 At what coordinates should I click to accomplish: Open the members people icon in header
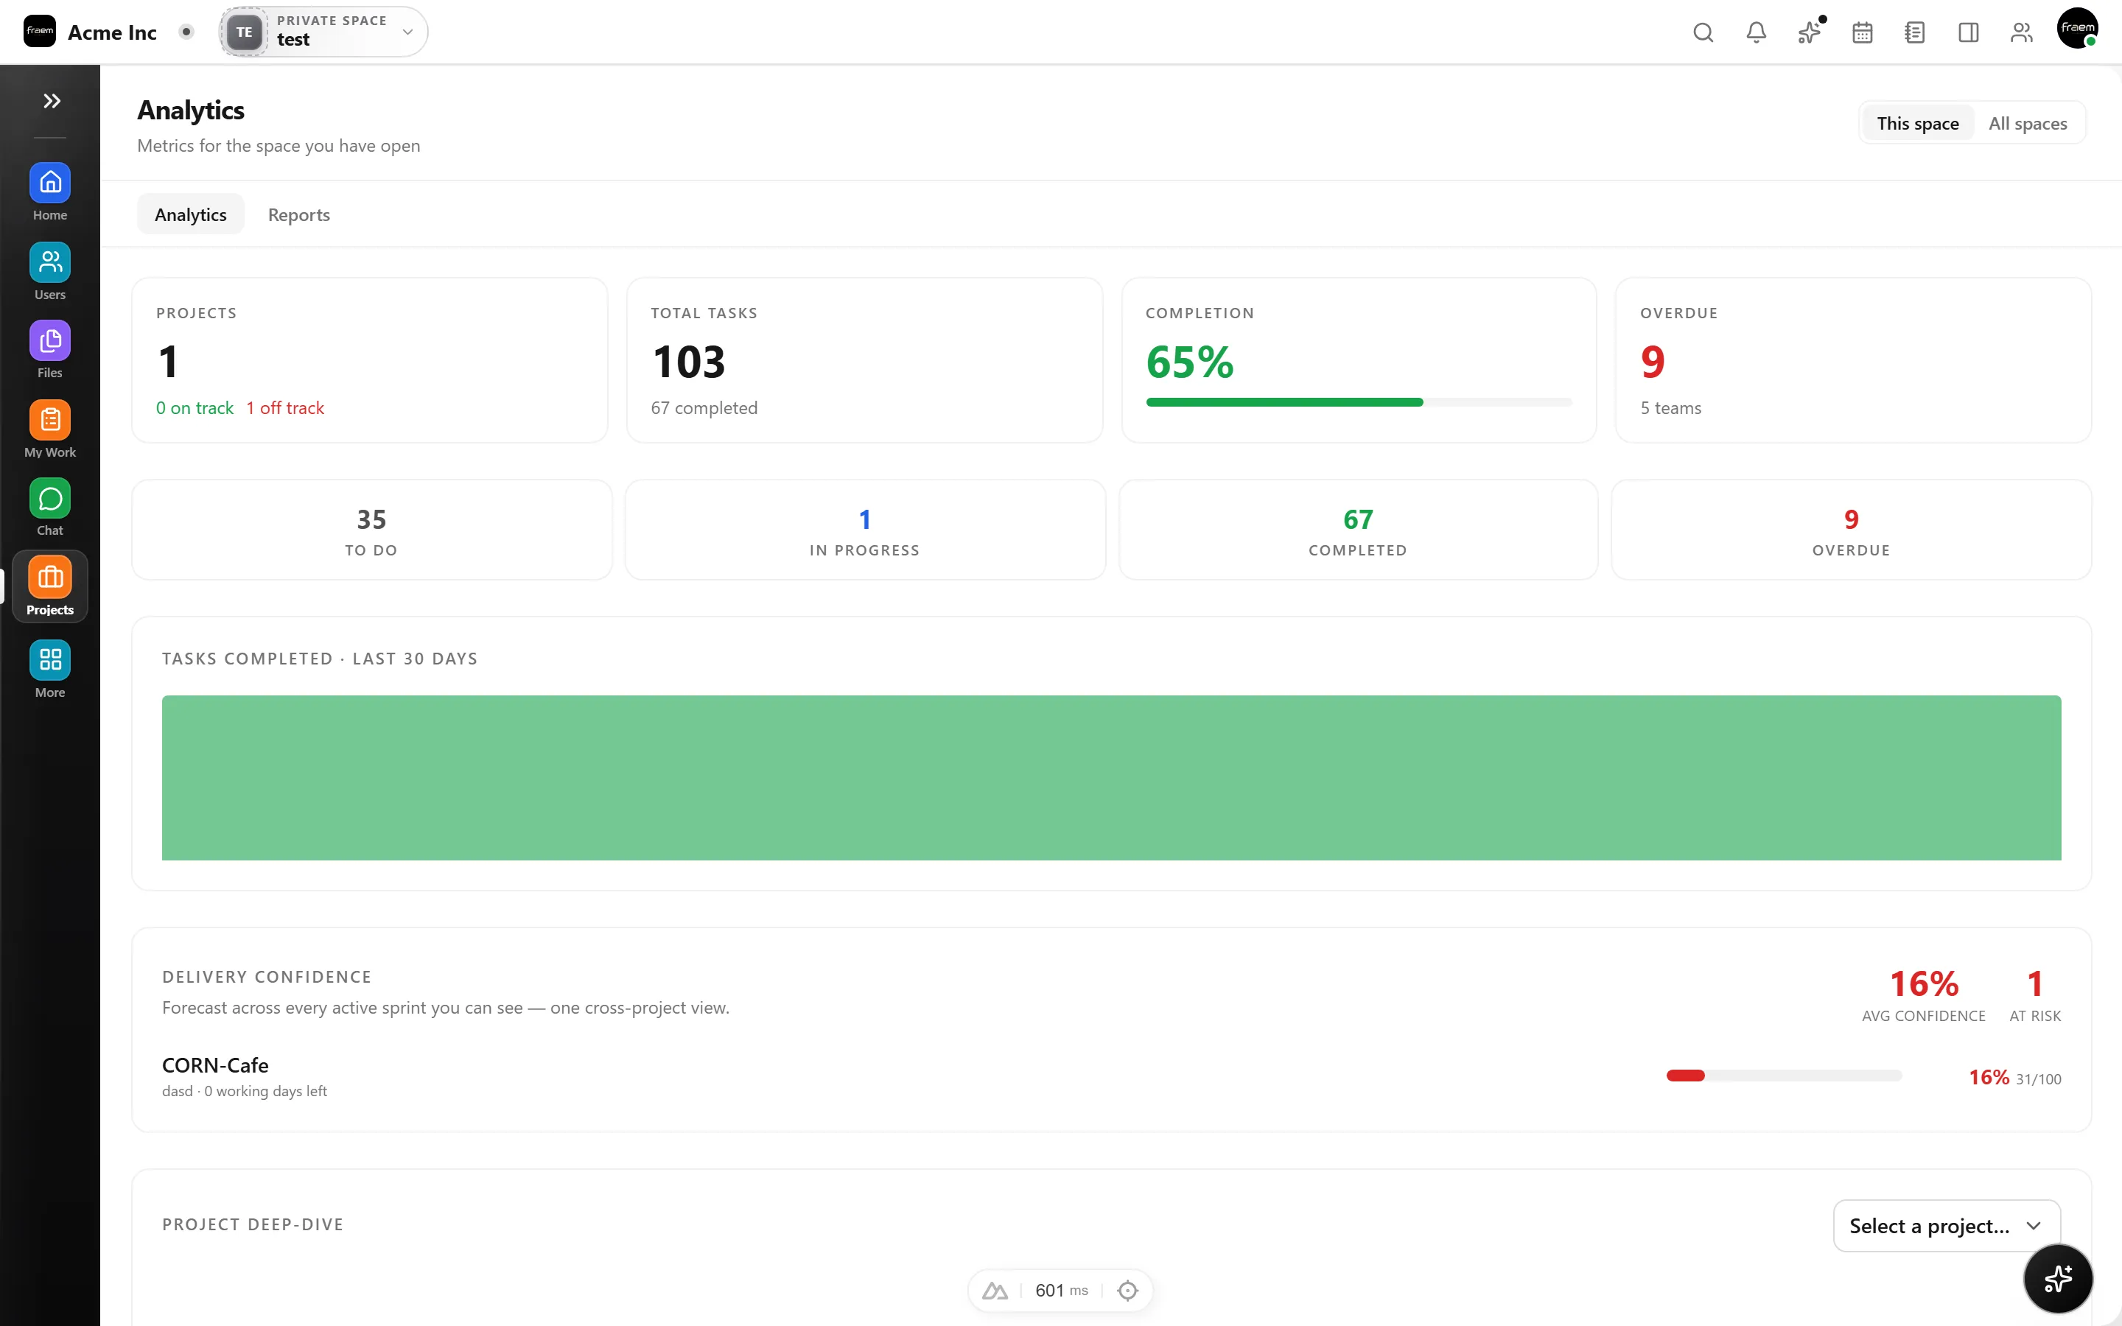click(x=2021, y=32)
